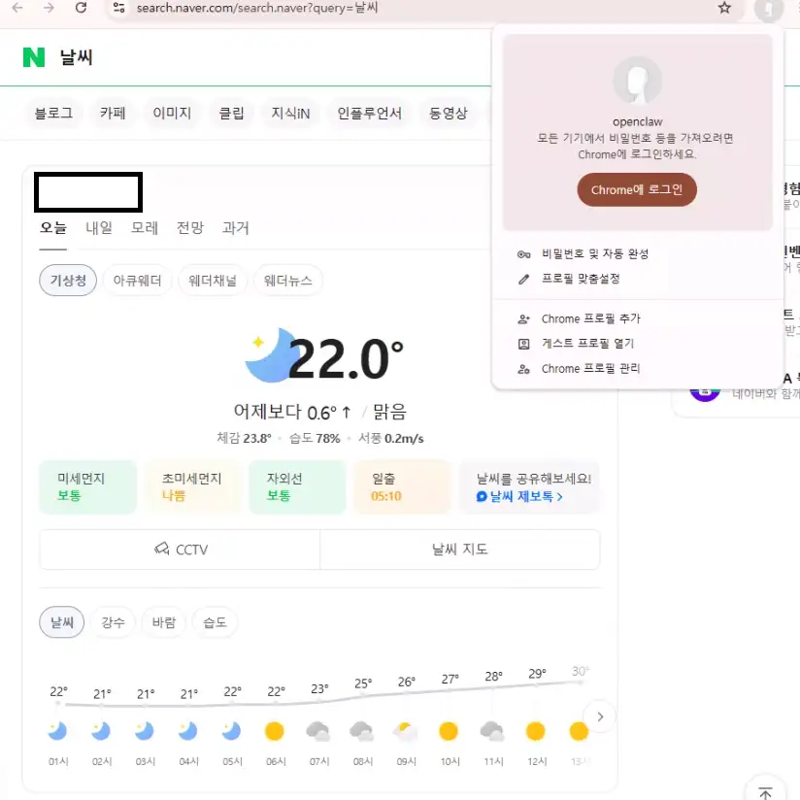
Task: Click the moon icon beside 22.0°
Action: 271,355
